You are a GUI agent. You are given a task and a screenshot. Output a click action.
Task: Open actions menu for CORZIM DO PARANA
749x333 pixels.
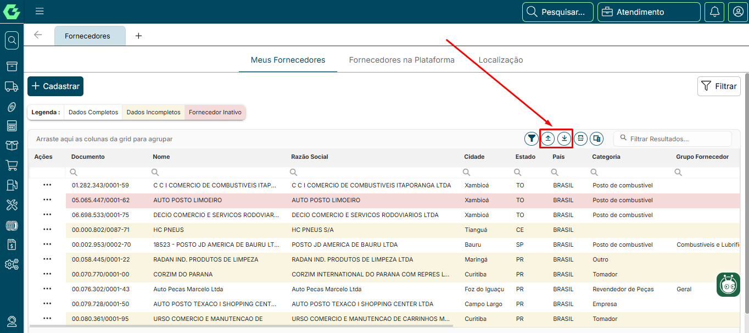tap(47, 274)
